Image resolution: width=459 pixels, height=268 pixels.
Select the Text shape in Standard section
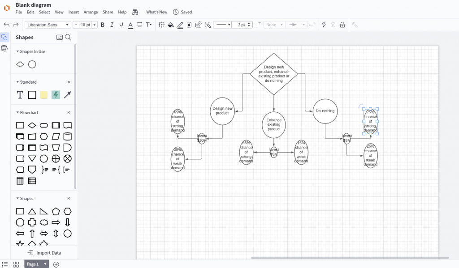pyautogui.click(x=20, y=95)
